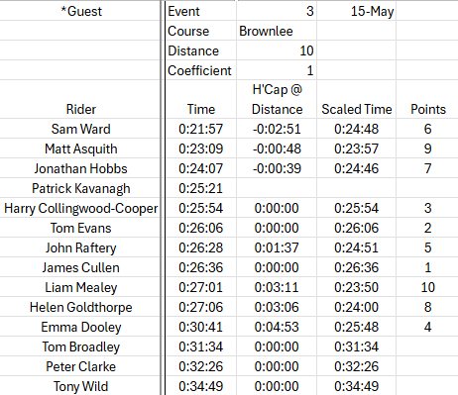Select Emma Dooley's handicap 0:04:53
458x395 pixels.
click(x=277, y=327)
